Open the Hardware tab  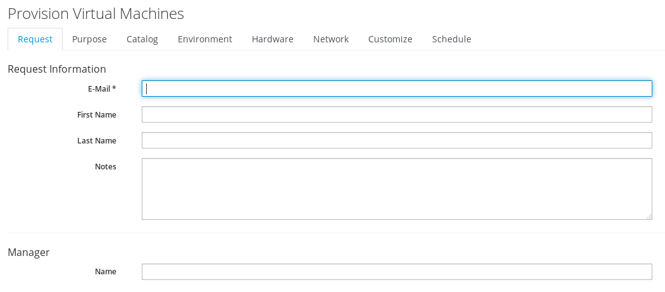click(273, 39)
